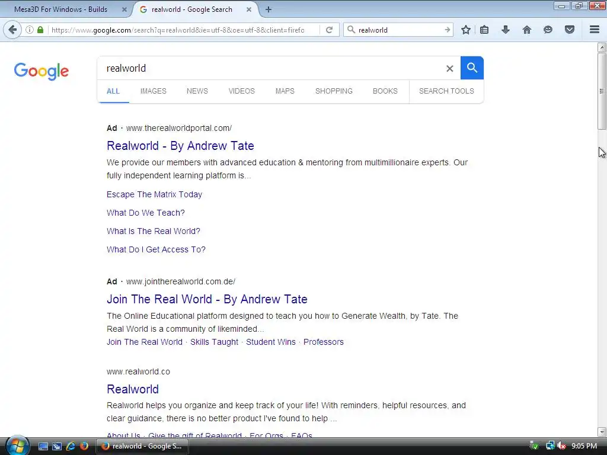Switch to Mesa3D For Windows - Builds tab
This screenshot has height=455, width=607.
pyautogui.click(x=61, y=9)
